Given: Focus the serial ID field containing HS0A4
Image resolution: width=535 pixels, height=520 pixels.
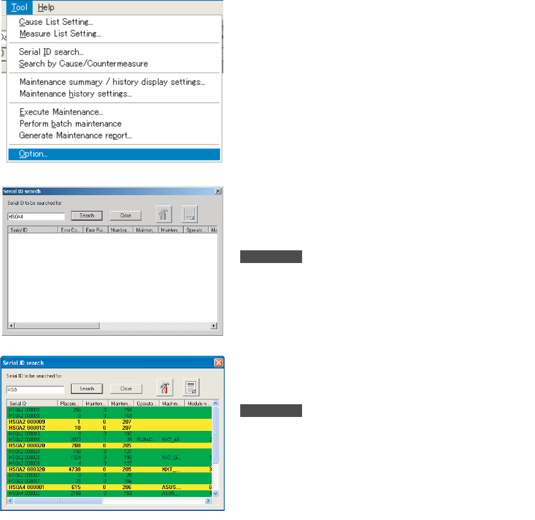Looking at the screenshot, I should tap(36, 216).
